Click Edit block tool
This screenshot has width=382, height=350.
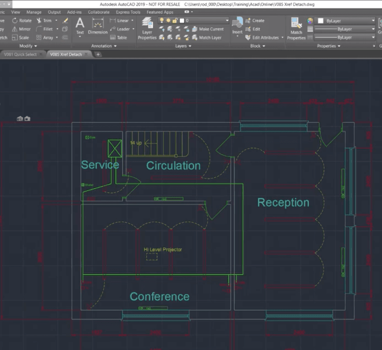253,29
